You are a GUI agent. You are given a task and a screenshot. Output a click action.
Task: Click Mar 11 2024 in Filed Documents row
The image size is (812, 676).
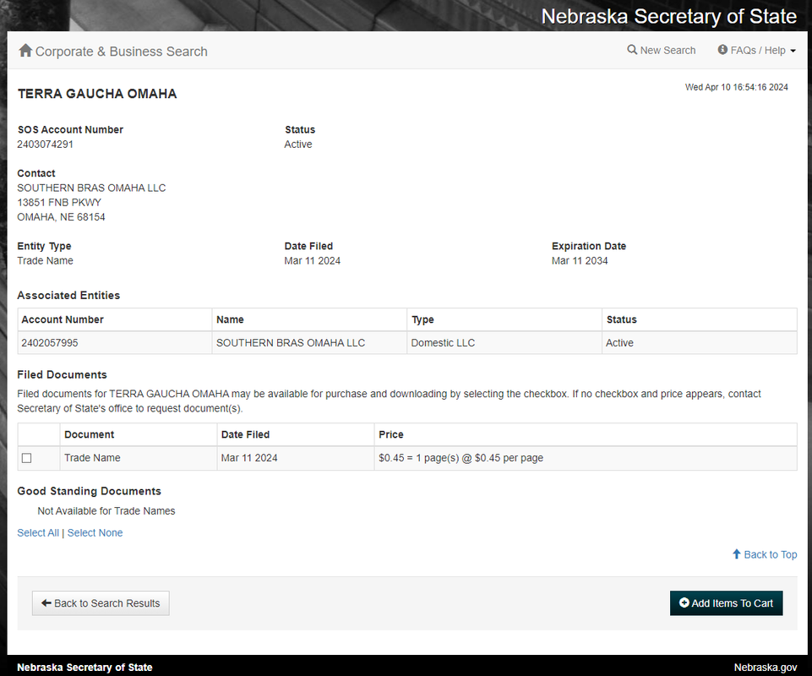click(249, 458)
